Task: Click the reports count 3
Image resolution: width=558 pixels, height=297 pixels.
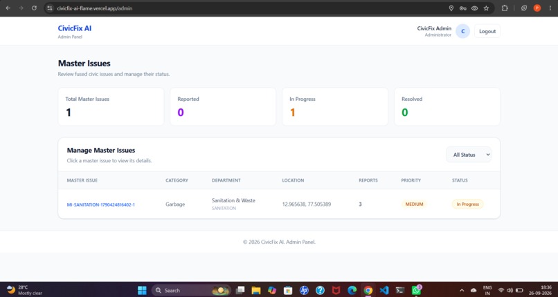Action: tap(360, 204)
